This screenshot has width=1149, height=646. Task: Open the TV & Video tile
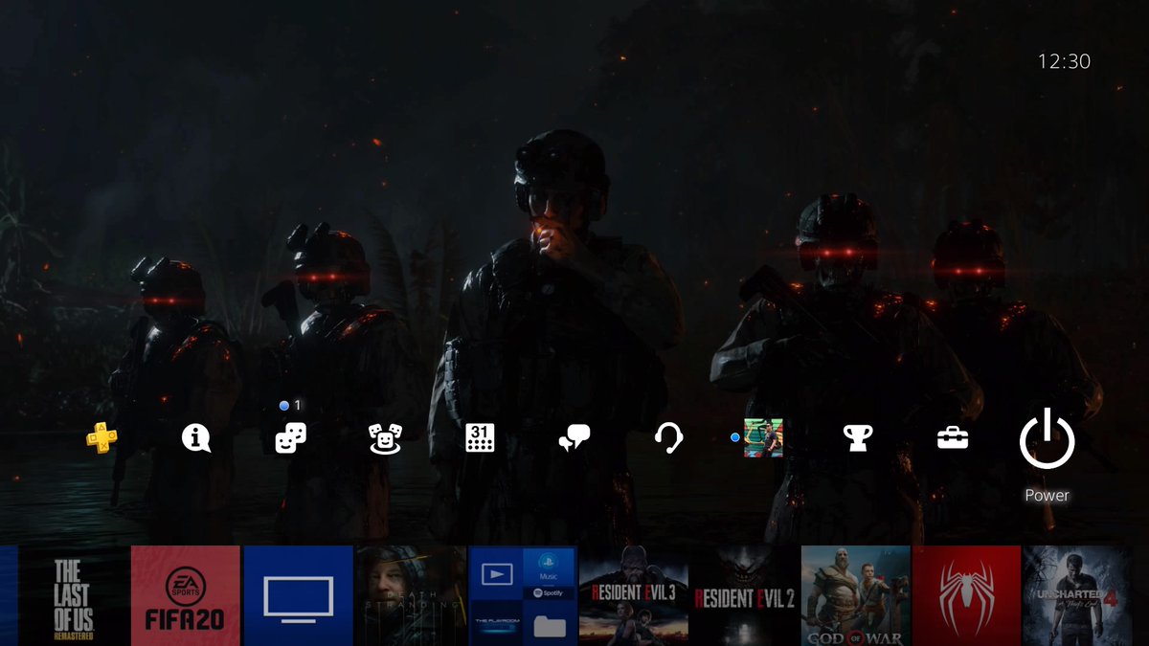click(x=298, y=596)
